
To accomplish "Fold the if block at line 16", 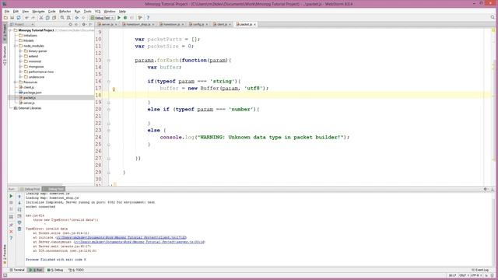I will (109, 81).
